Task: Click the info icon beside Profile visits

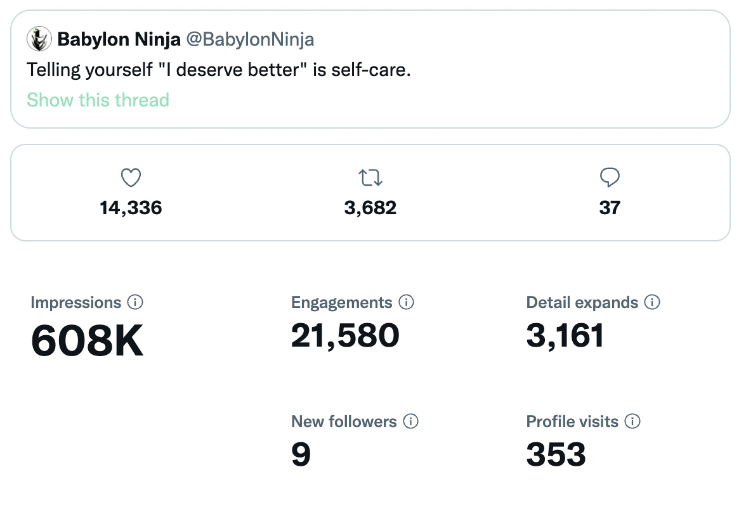Action: (632, 421)
